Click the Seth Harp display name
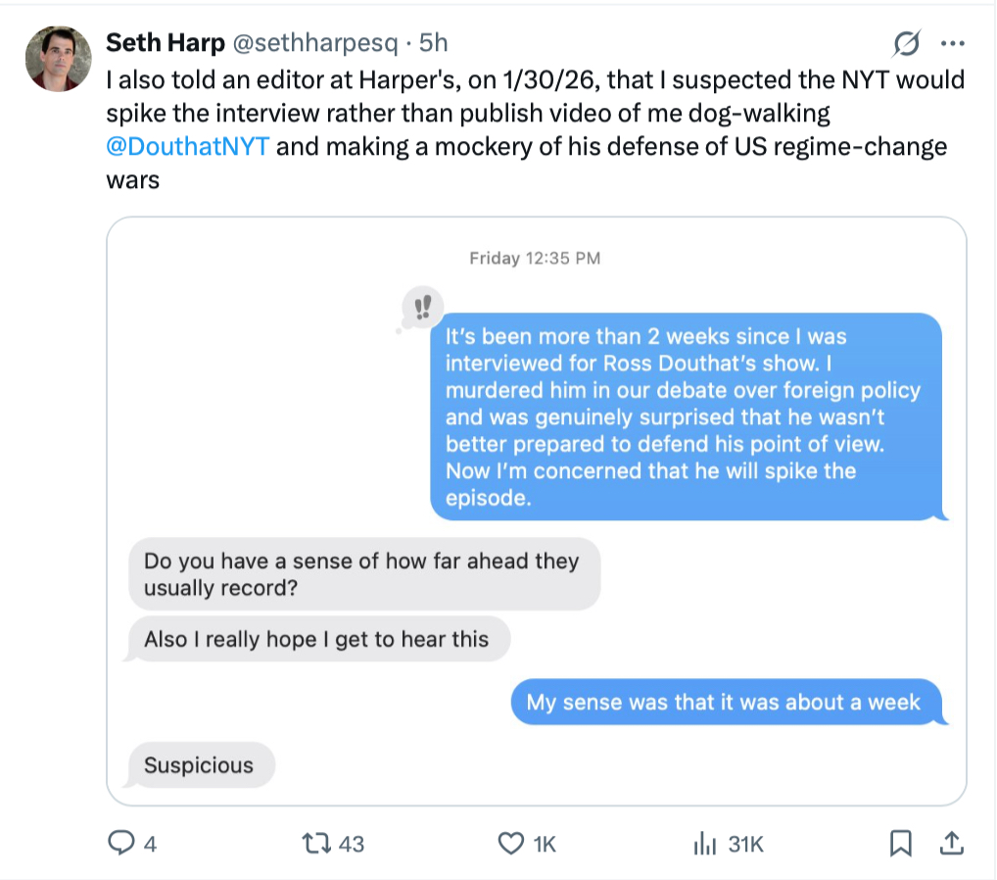The image size is (997, 880). point(166,43)
